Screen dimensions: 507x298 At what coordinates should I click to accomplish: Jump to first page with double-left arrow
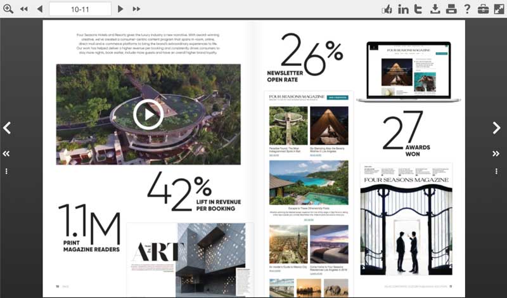(23, 9)
